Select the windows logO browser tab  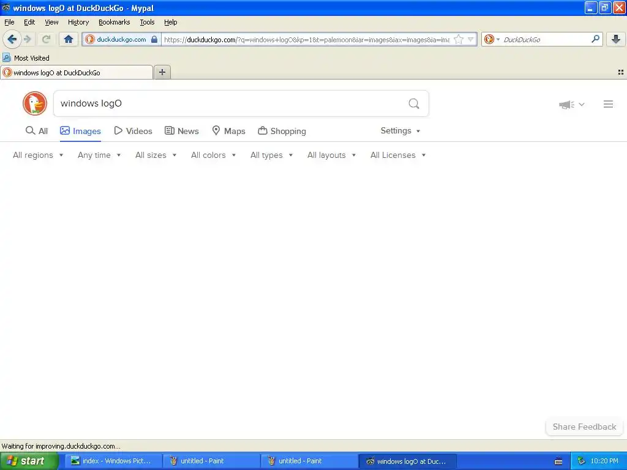(77, 72)
